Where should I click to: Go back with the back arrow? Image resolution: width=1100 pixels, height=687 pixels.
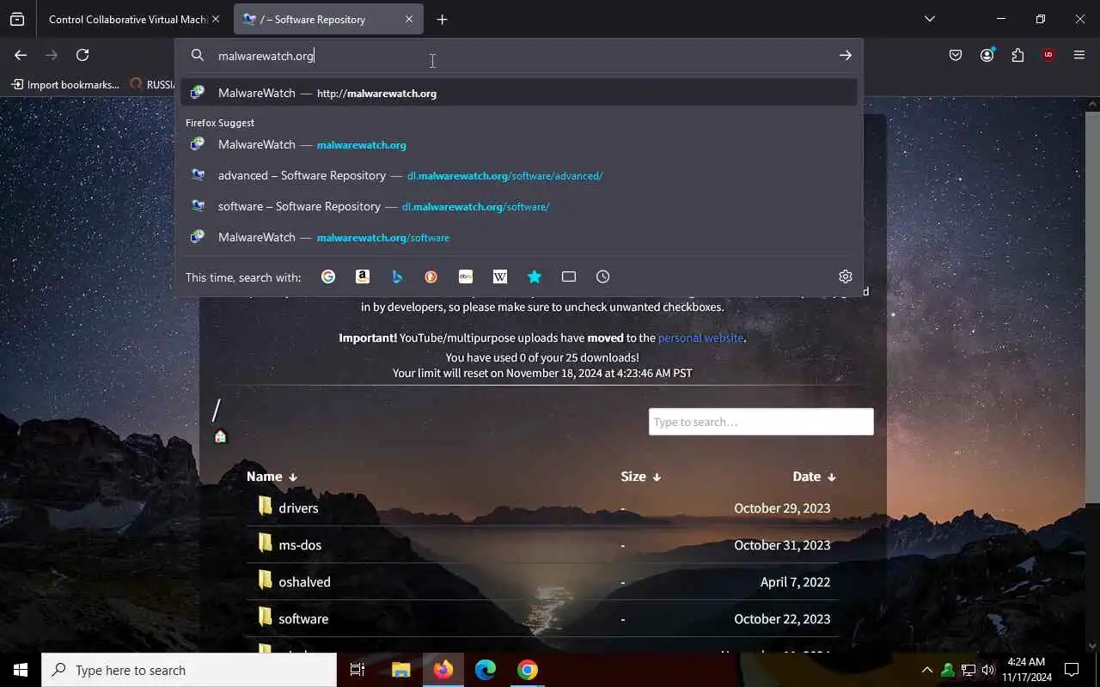coord(21,55)
